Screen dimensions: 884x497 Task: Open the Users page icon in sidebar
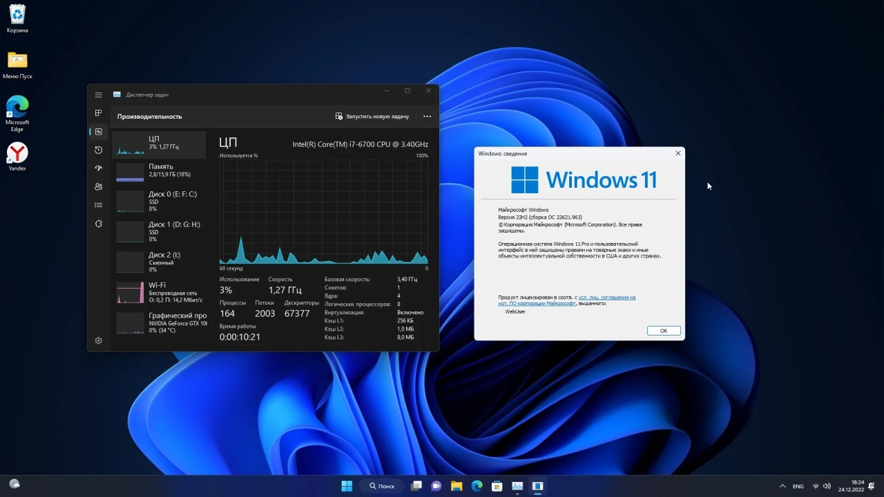(99, 186)
